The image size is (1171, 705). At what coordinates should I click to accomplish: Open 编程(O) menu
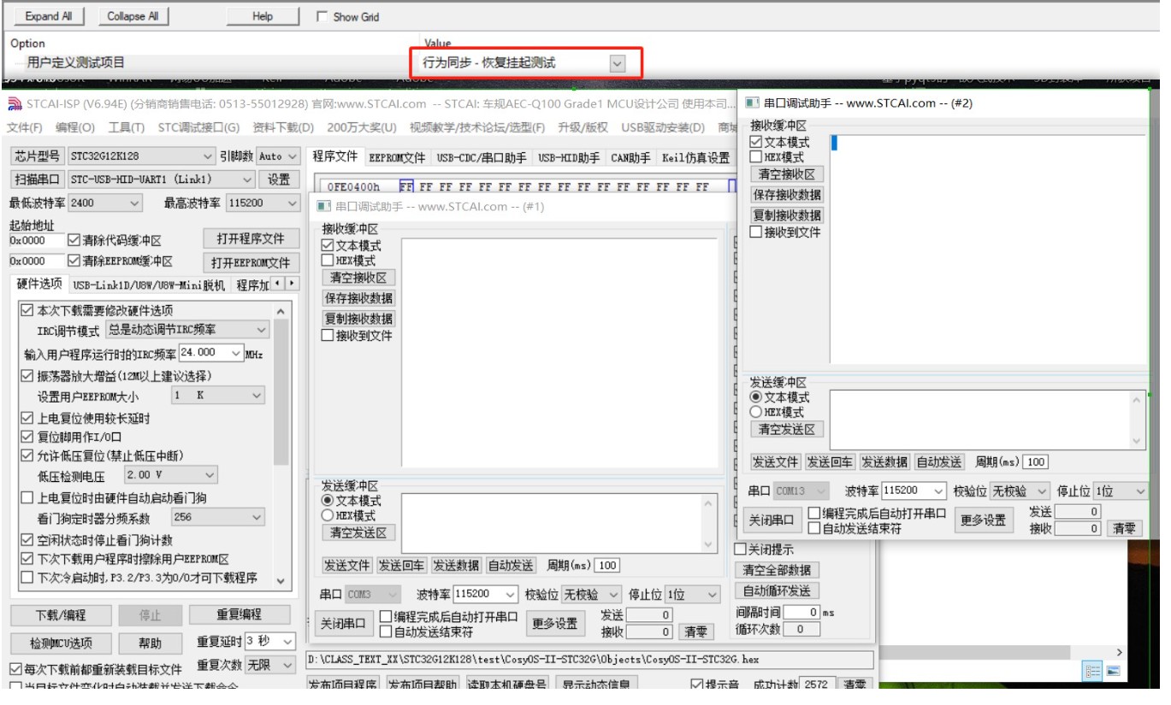pos(76,128)
